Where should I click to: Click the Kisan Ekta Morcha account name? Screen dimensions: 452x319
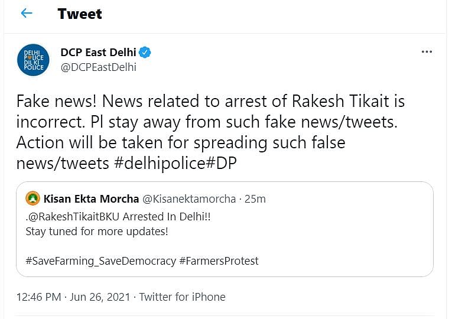(x=90, y=199)
